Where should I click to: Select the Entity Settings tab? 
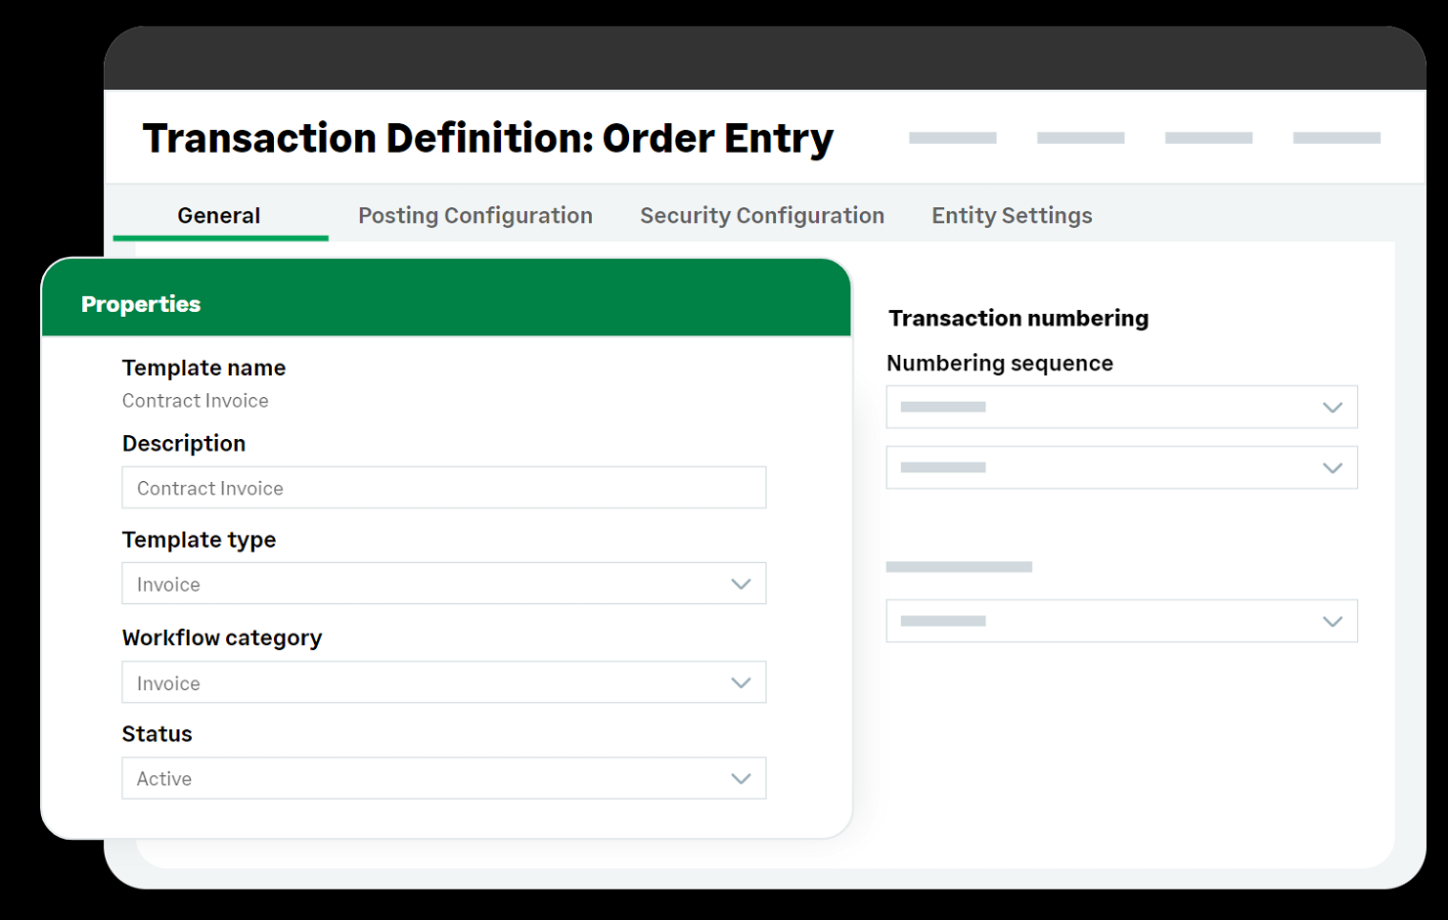[x=1012, y=215]
